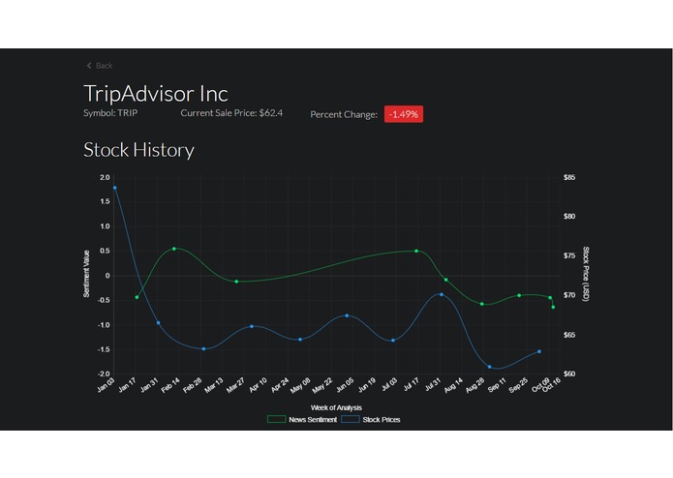Click the blue stock price point between Feb 28 and Mar 13
673x478 pixels.
[204, 349]
